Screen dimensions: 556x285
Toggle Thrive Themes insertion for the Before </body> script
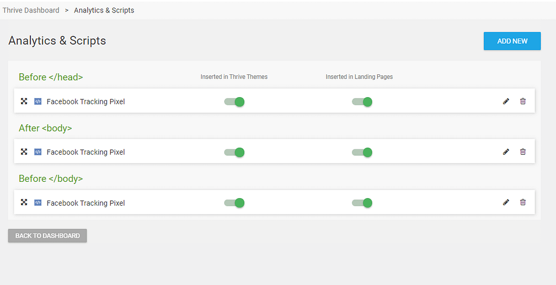tap(235, 203)
